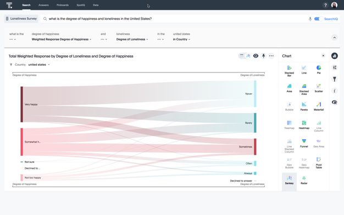The width and height of the screenshot is (344, 215).
Task: Click the Always loneliness node
Action: coord(255,173)
